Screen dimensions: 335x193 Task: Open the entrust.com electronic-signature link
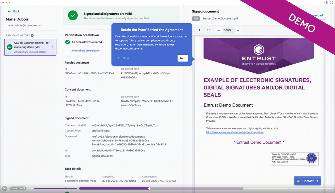(x=235, y=132)
